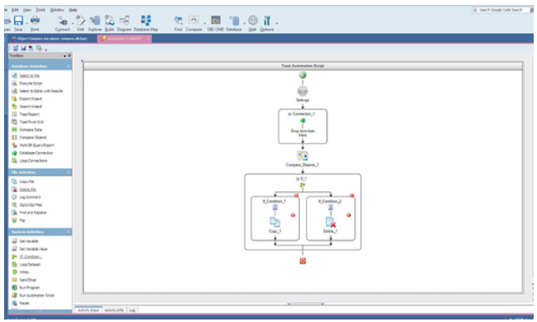Viewport: 537px width, 322px height.
Task: Collapse the Database Activities section
Action: tap(68, 66)
